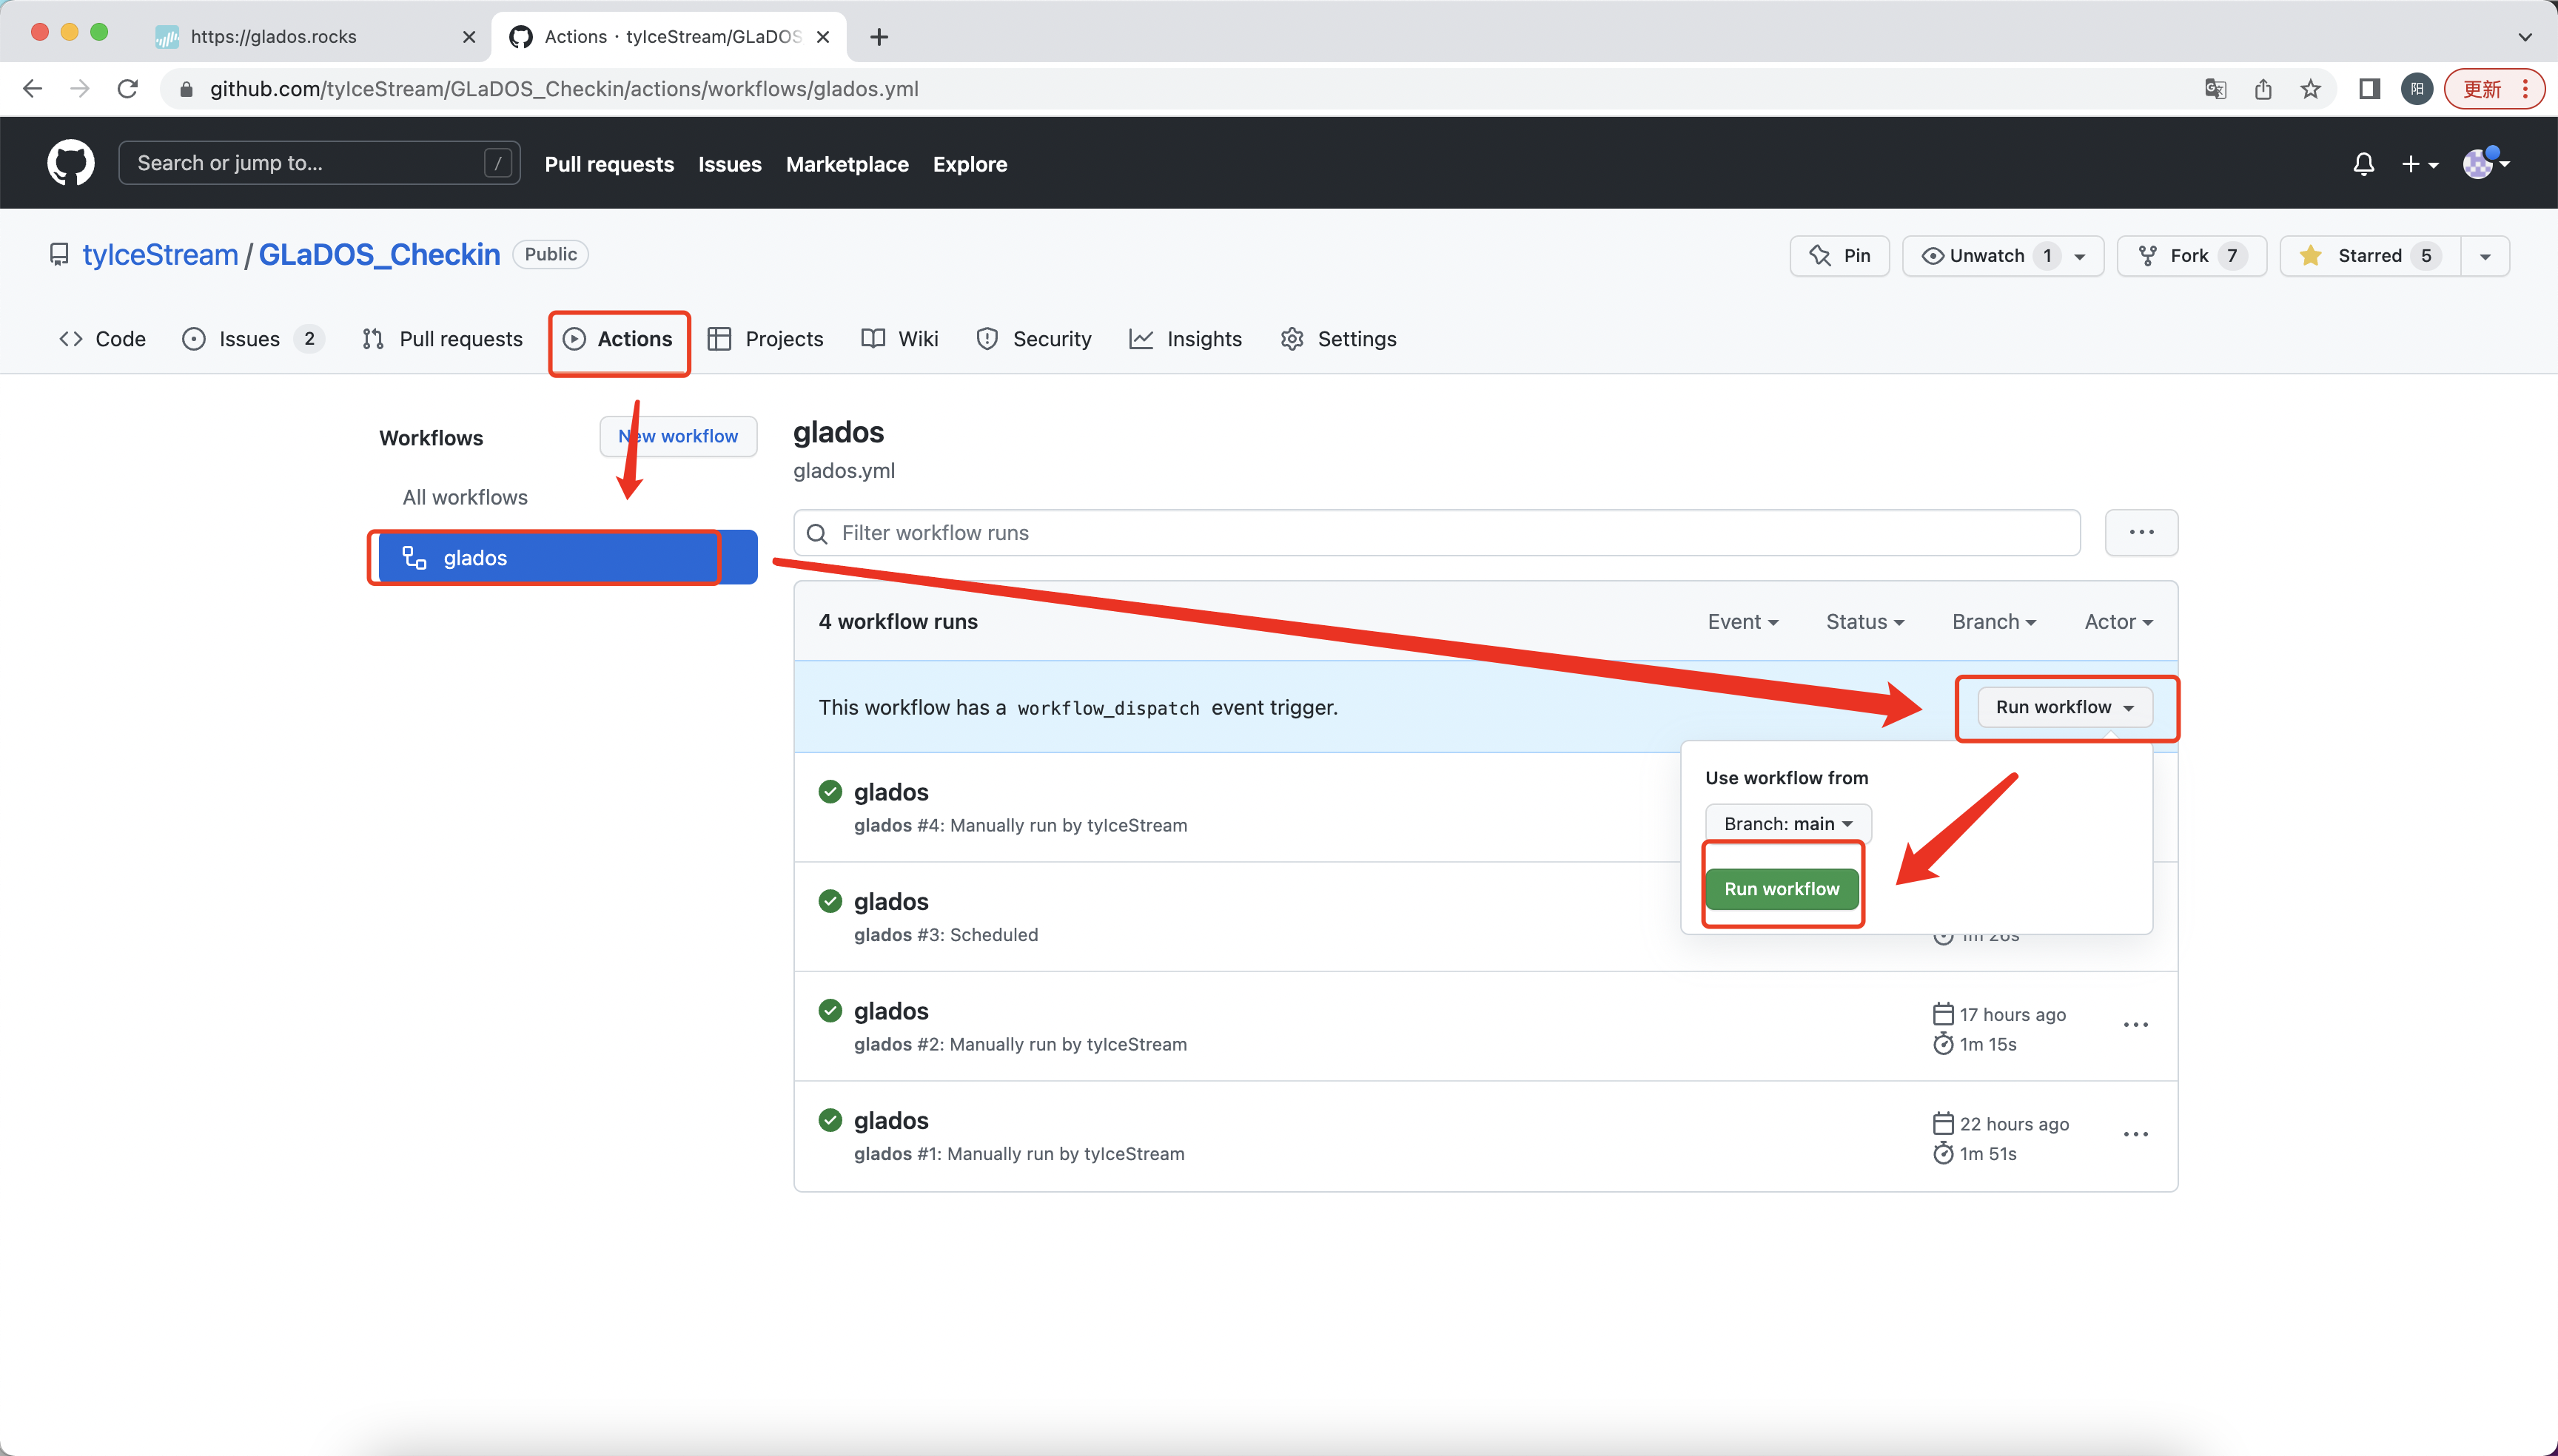Open the notifications bell
The height and width of the screenshot is (1456, 2558).
pyautogui.click(x=2363, y=164)
